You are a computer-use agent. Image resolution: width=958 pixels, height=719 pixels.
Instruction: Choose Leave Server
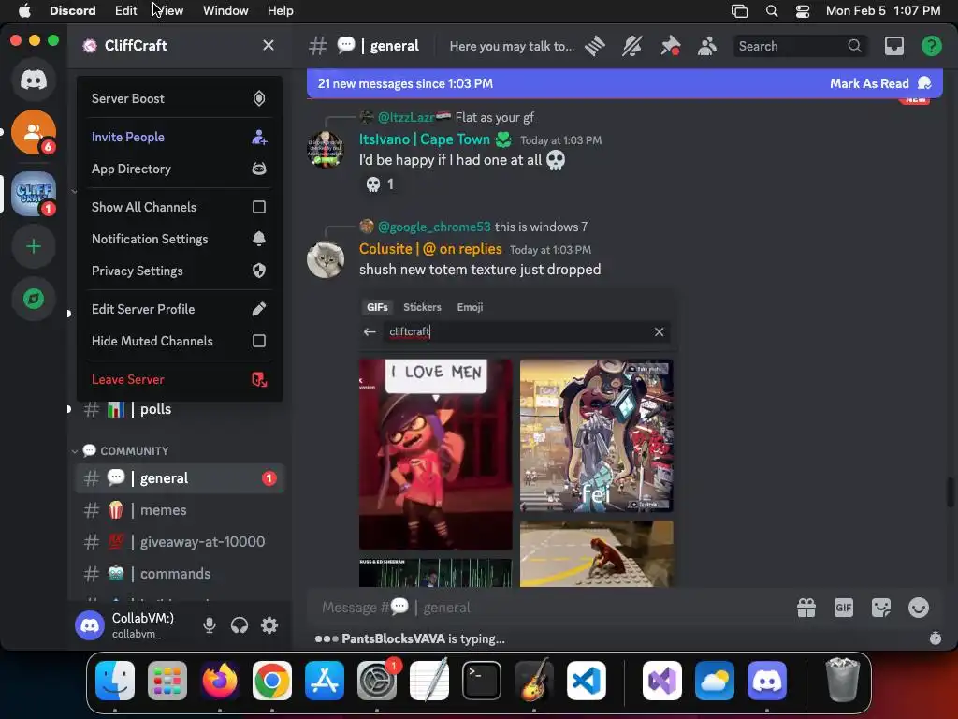point(179,380)
